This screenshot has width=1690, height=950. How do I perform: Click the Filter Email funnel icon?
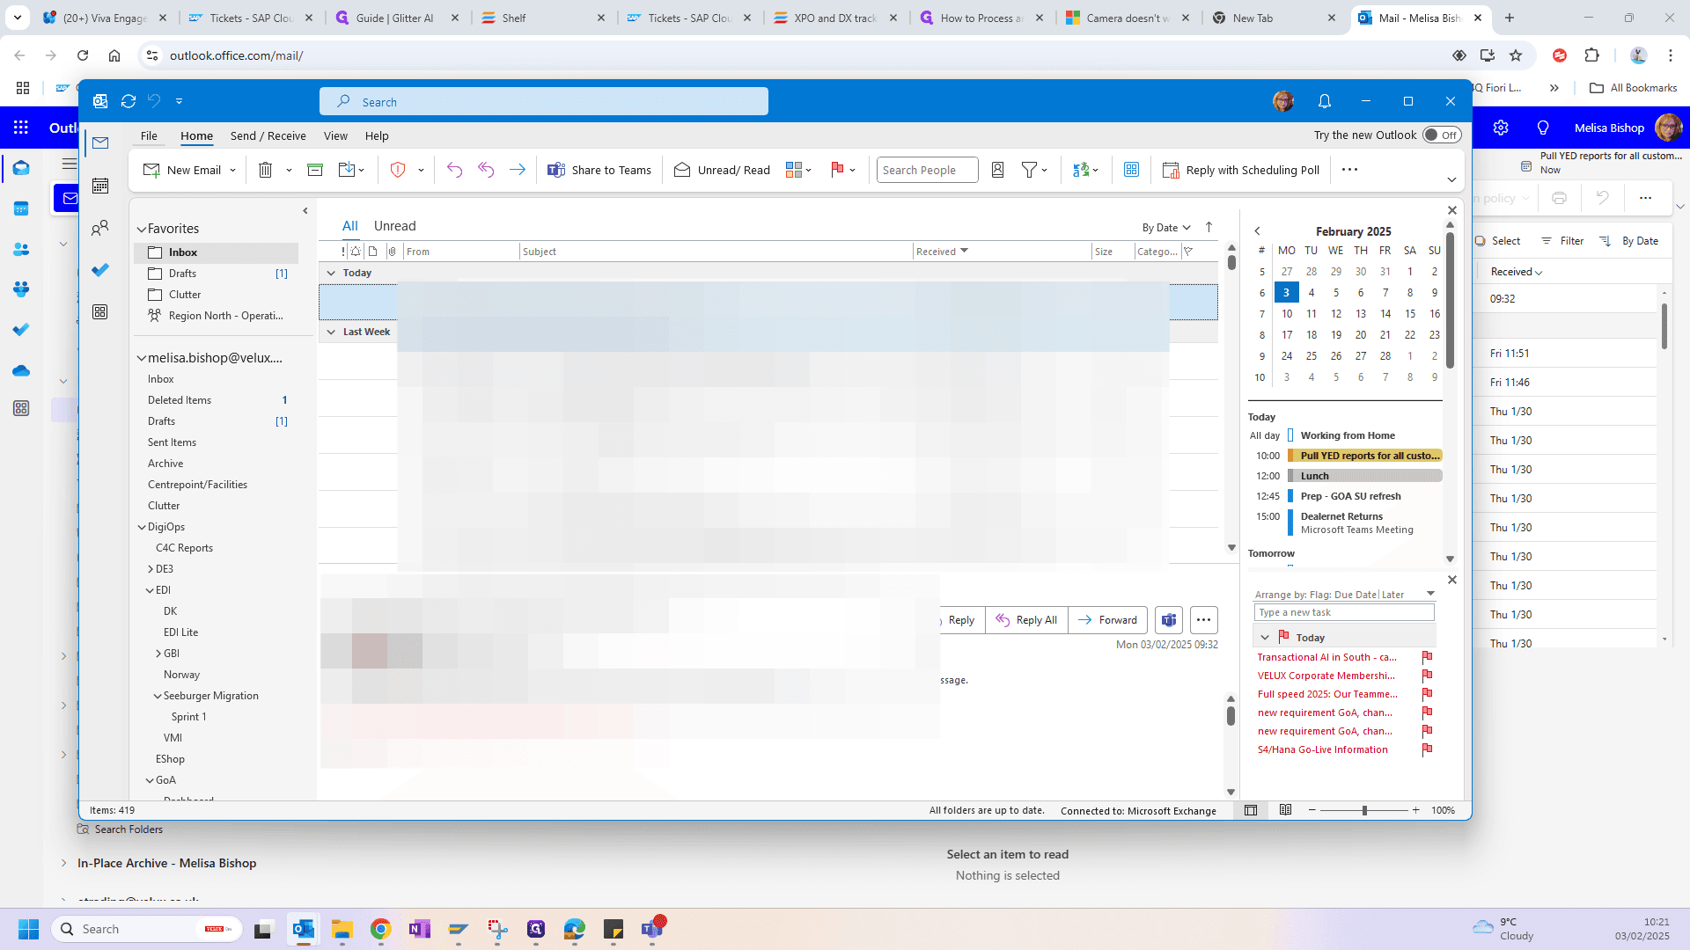[1029, 170]
